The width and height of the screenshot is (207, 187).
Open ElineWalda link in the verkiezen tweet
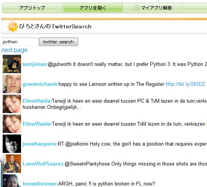pos(37,124)
